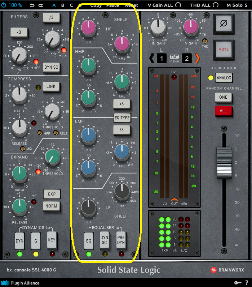
Task: Toggle the MUTE button
Action: 224,50
